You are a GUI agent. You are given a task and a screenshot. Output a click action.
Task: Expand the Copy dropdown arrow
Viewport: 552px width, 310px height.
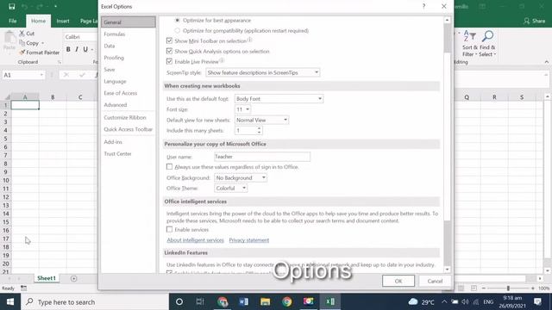point(42,43)
